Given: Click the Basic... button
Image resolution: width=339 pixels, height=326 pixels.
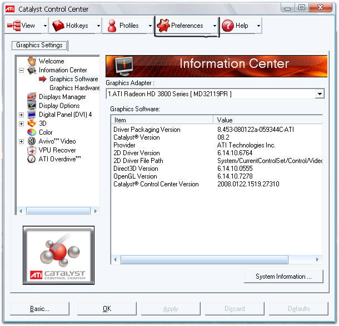Looking at the screenshot, I should point(40,308).
